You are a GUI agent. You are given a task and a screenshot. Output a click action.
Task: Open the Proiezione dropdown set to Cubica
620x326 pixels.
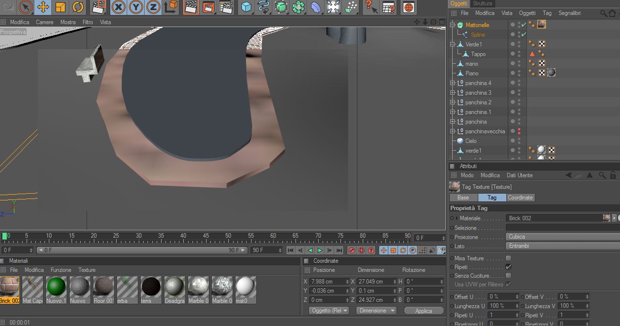[562, 237]
